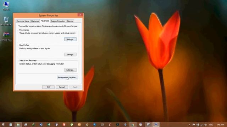Click 'System startup, system failure' description text
This screenshot has width=227, height=127.
click(42, 64)
